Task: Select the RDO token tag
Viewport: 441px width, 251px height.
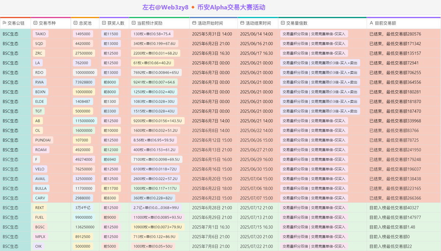Action: pos(39,72)
